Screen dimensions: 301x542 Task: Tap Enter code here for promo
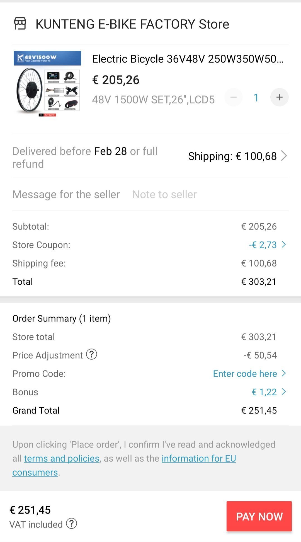[x=245, y=374]
